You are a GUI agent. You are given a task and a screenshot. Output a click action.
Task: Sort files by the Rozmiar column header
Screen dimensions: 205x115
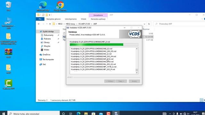point(146,29)
